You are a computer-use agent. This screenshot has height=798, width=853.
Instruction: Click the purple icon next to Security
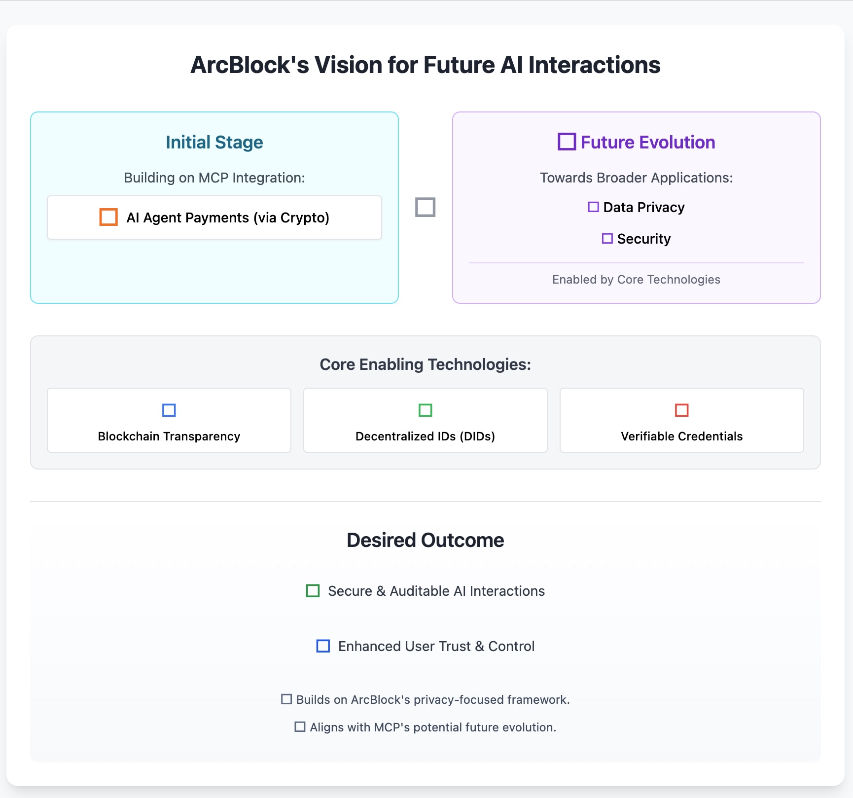[x=607, y=239]
